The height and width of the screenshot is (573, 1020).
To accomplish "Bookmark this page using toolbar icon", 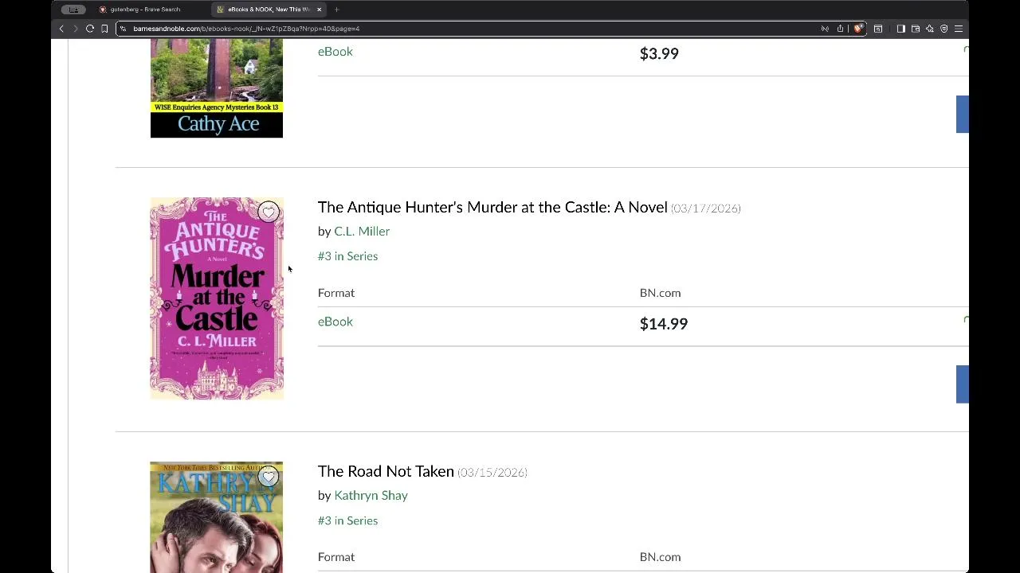I will [104, 29].
